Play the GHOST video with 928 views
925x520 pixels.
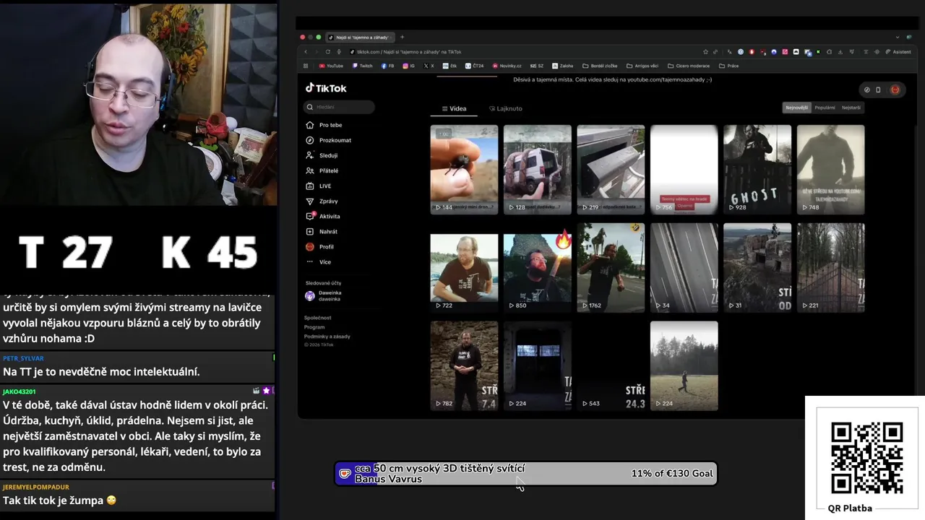pos(757,170)
